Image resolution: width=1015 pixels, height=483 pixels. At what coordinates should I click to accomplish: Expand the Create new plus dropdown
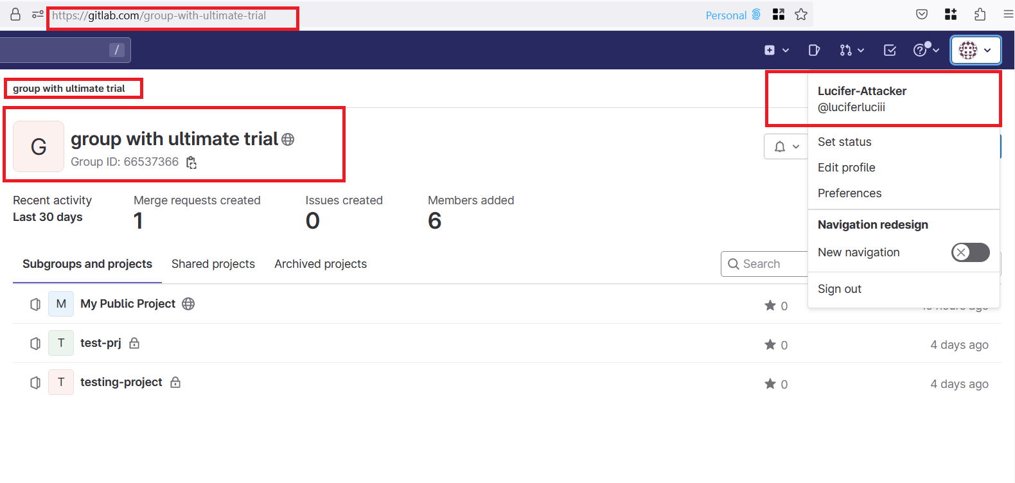(x=776, y=50)
